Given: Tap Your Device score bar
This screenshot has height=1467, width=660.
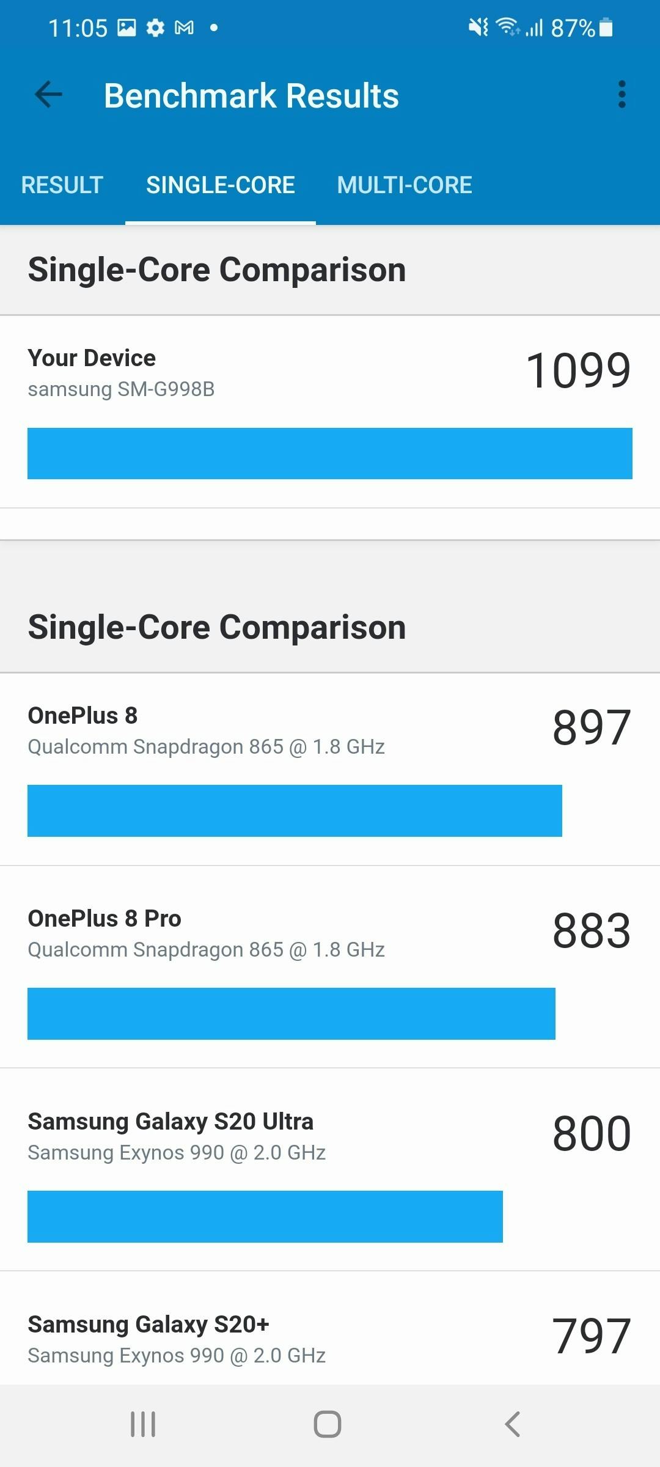Looking at the screenshot, I should click(330, 454).
